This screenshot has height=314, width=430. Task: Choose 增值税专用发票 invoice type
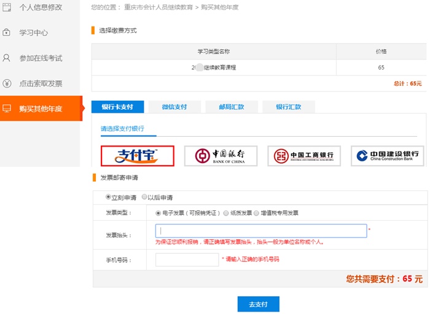click(256, 213)
